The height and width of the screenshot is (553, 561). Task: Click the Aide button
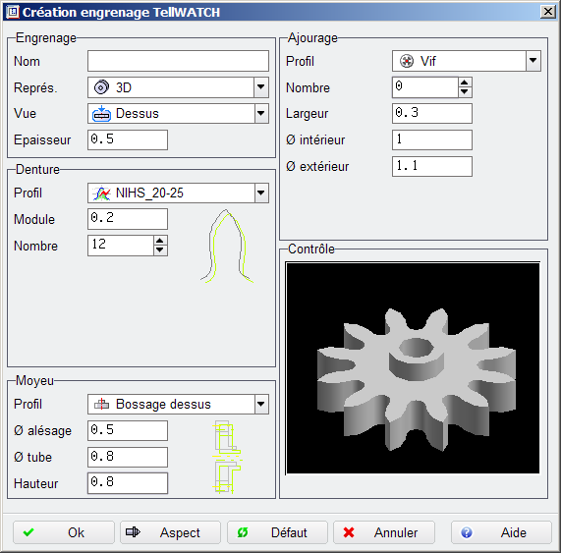click(x=501, y=532)
